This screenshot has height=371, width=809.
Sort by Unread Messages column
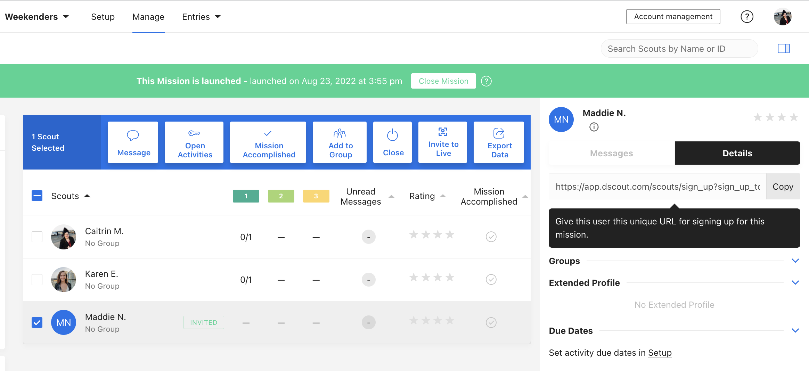(391, 197)
